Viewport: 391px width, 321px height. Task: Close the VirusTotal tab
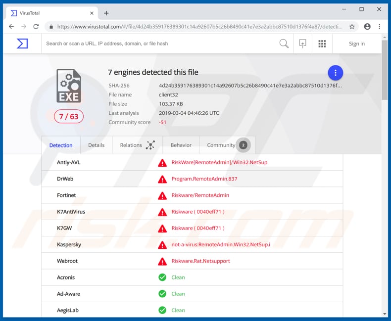tap(92, 13)
